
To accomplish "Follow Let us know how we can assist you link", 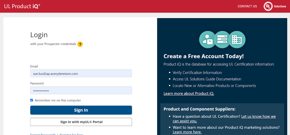I will coord(224,119).
